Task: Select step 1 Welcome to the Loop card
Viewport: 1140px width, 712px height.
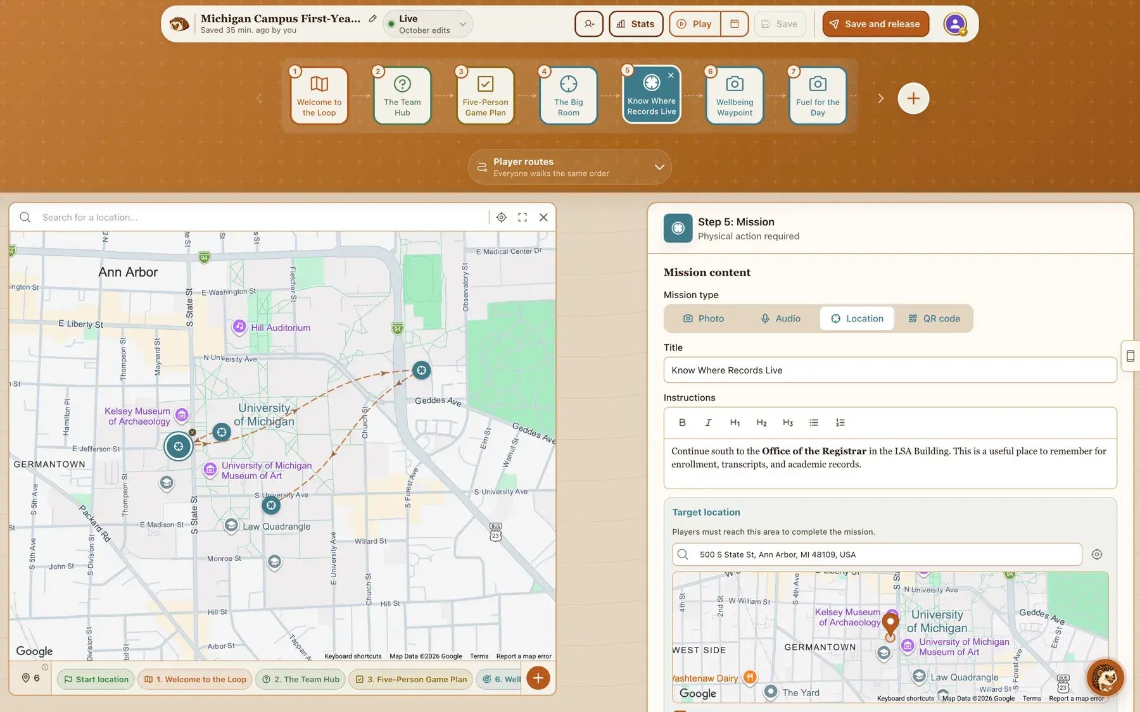Action: [319, 96]
